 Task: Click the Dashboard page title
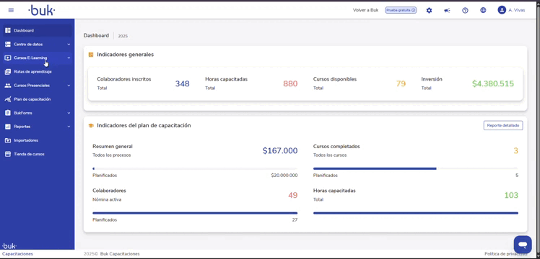[96, 36]
